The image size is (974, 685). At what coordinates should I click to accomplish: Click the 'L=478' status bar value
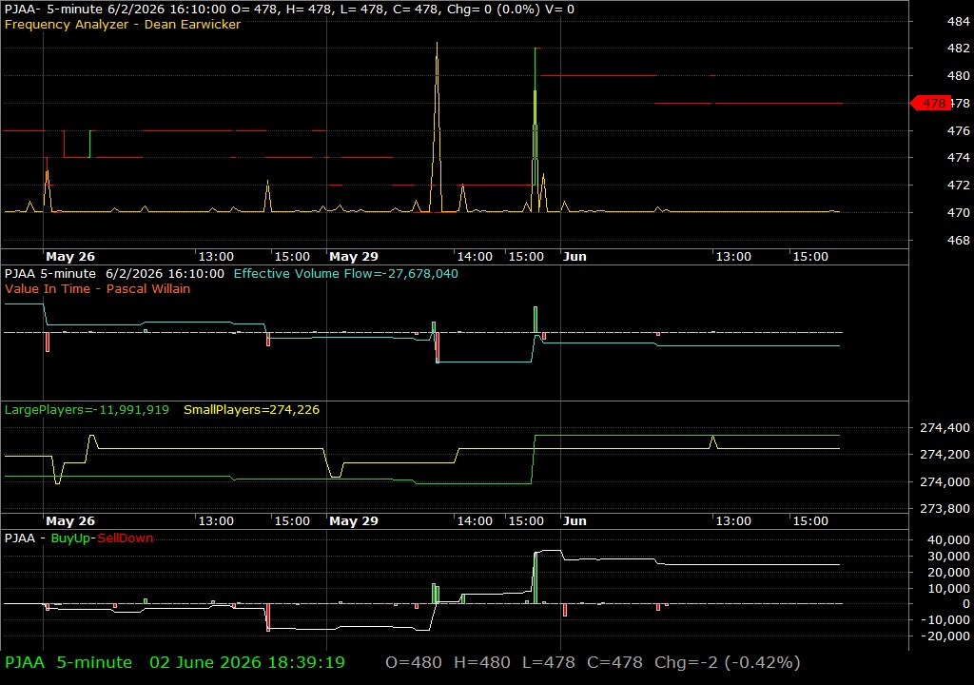tap(549, 662)
